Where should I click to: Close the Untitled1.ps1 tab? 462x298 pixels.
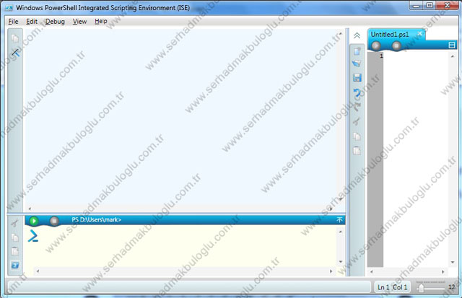(420, 34)
